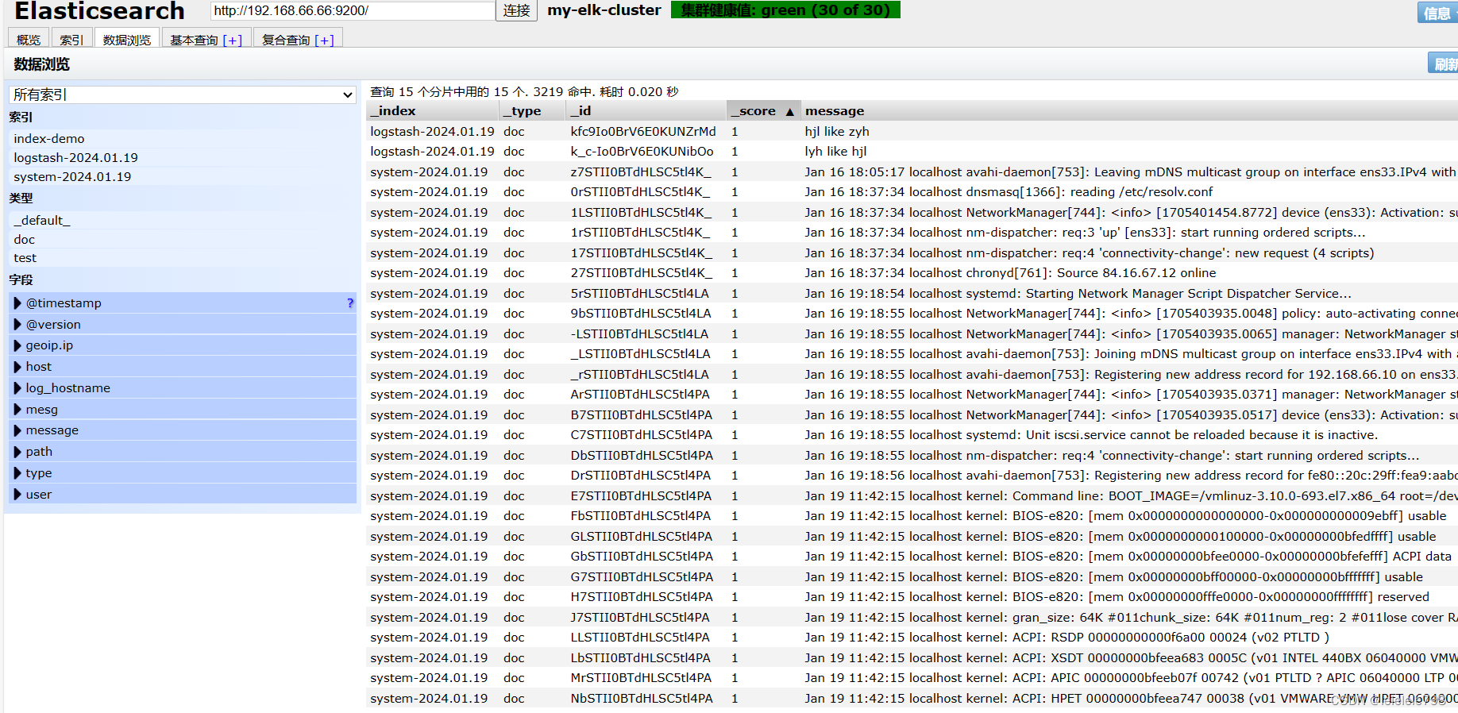Click the Elasticsearch title heading
This screenshot has height=713, width=1458.
tap(99, 10)
